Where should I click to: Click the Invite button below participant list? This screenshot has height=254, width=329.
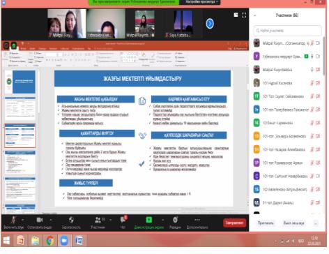coord(266,223)
